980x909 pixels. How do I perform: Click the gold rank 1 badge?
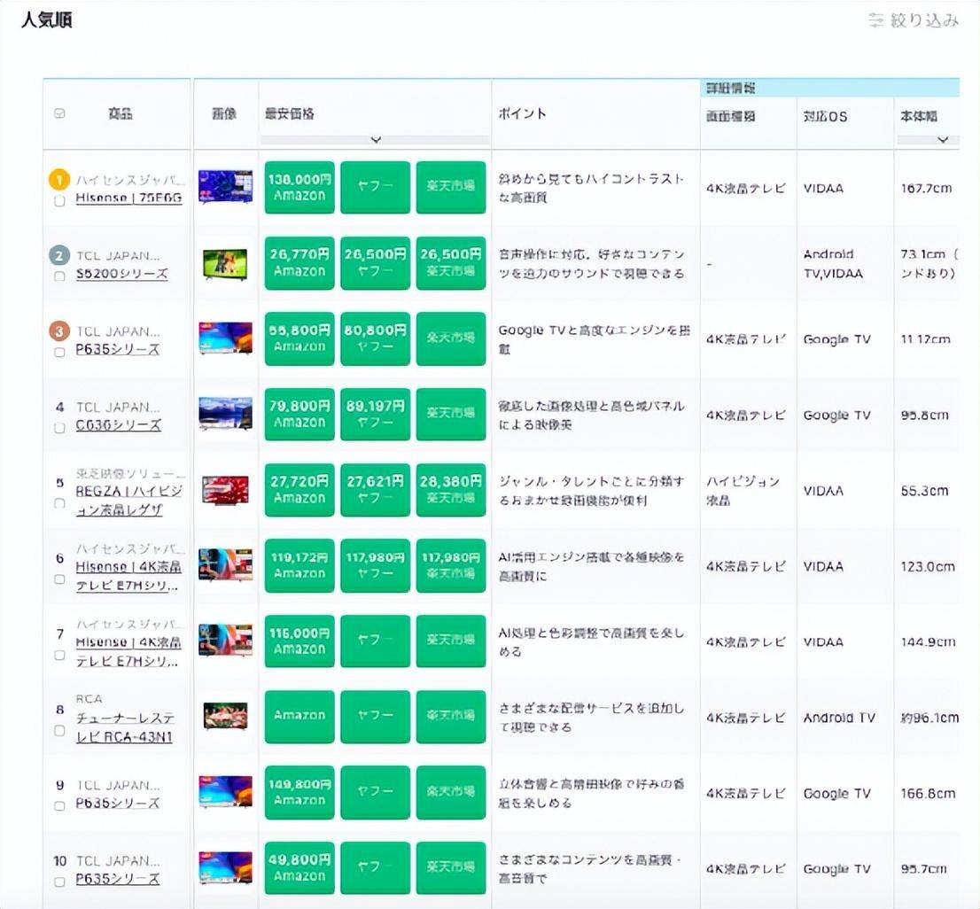[58, 181]
